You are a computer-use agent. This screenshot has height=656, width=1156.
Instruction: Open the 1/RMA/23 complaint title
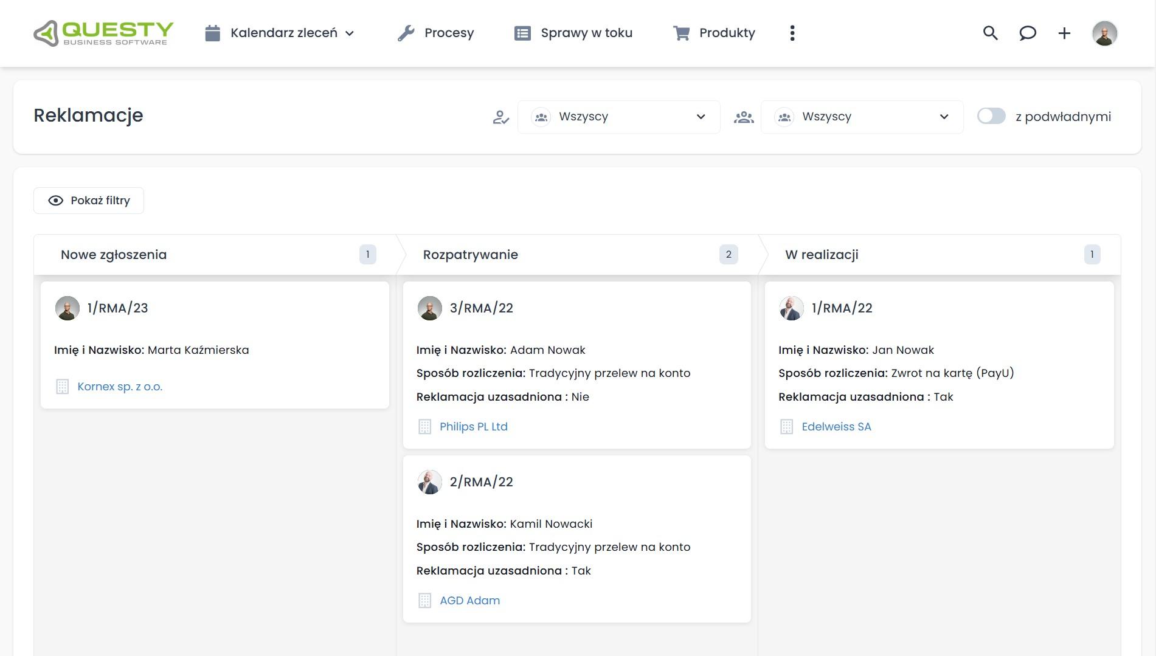click(117, 308)
